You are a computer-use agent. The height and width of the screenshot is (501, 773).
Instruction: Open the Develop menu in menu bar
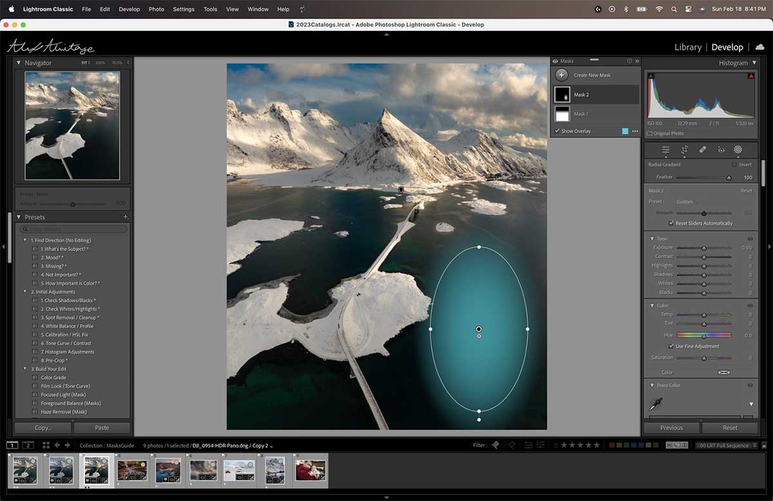click(x=129, y=9)
